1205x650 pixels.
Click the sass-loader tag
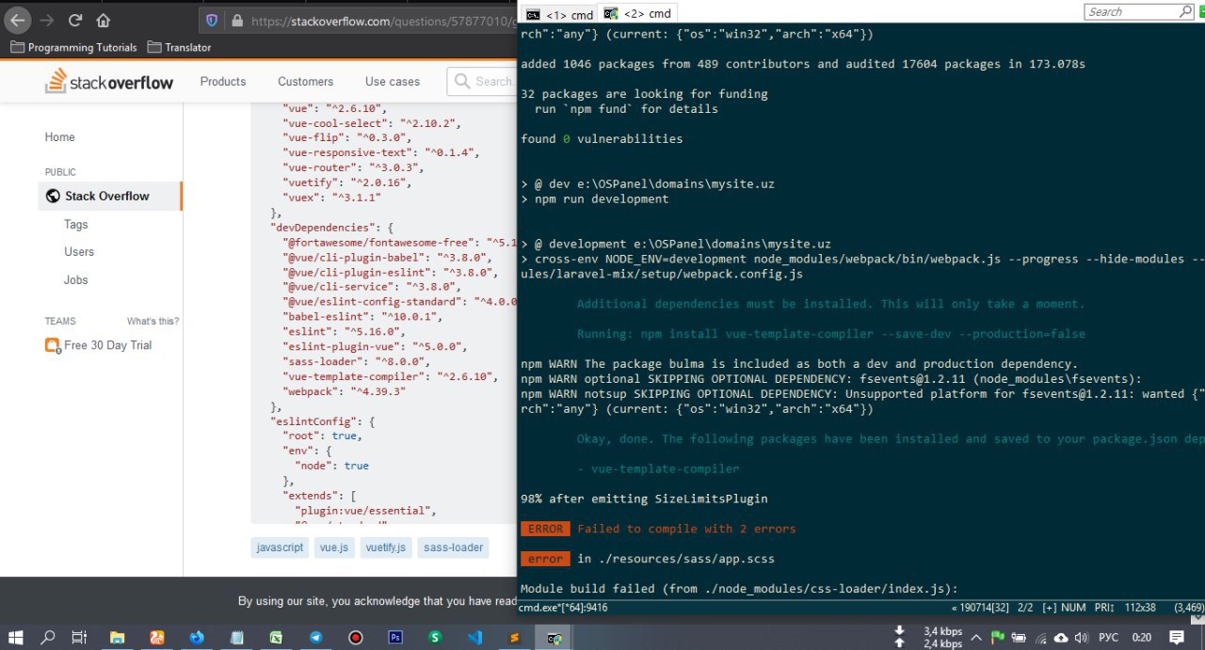[x=453, y=547]
